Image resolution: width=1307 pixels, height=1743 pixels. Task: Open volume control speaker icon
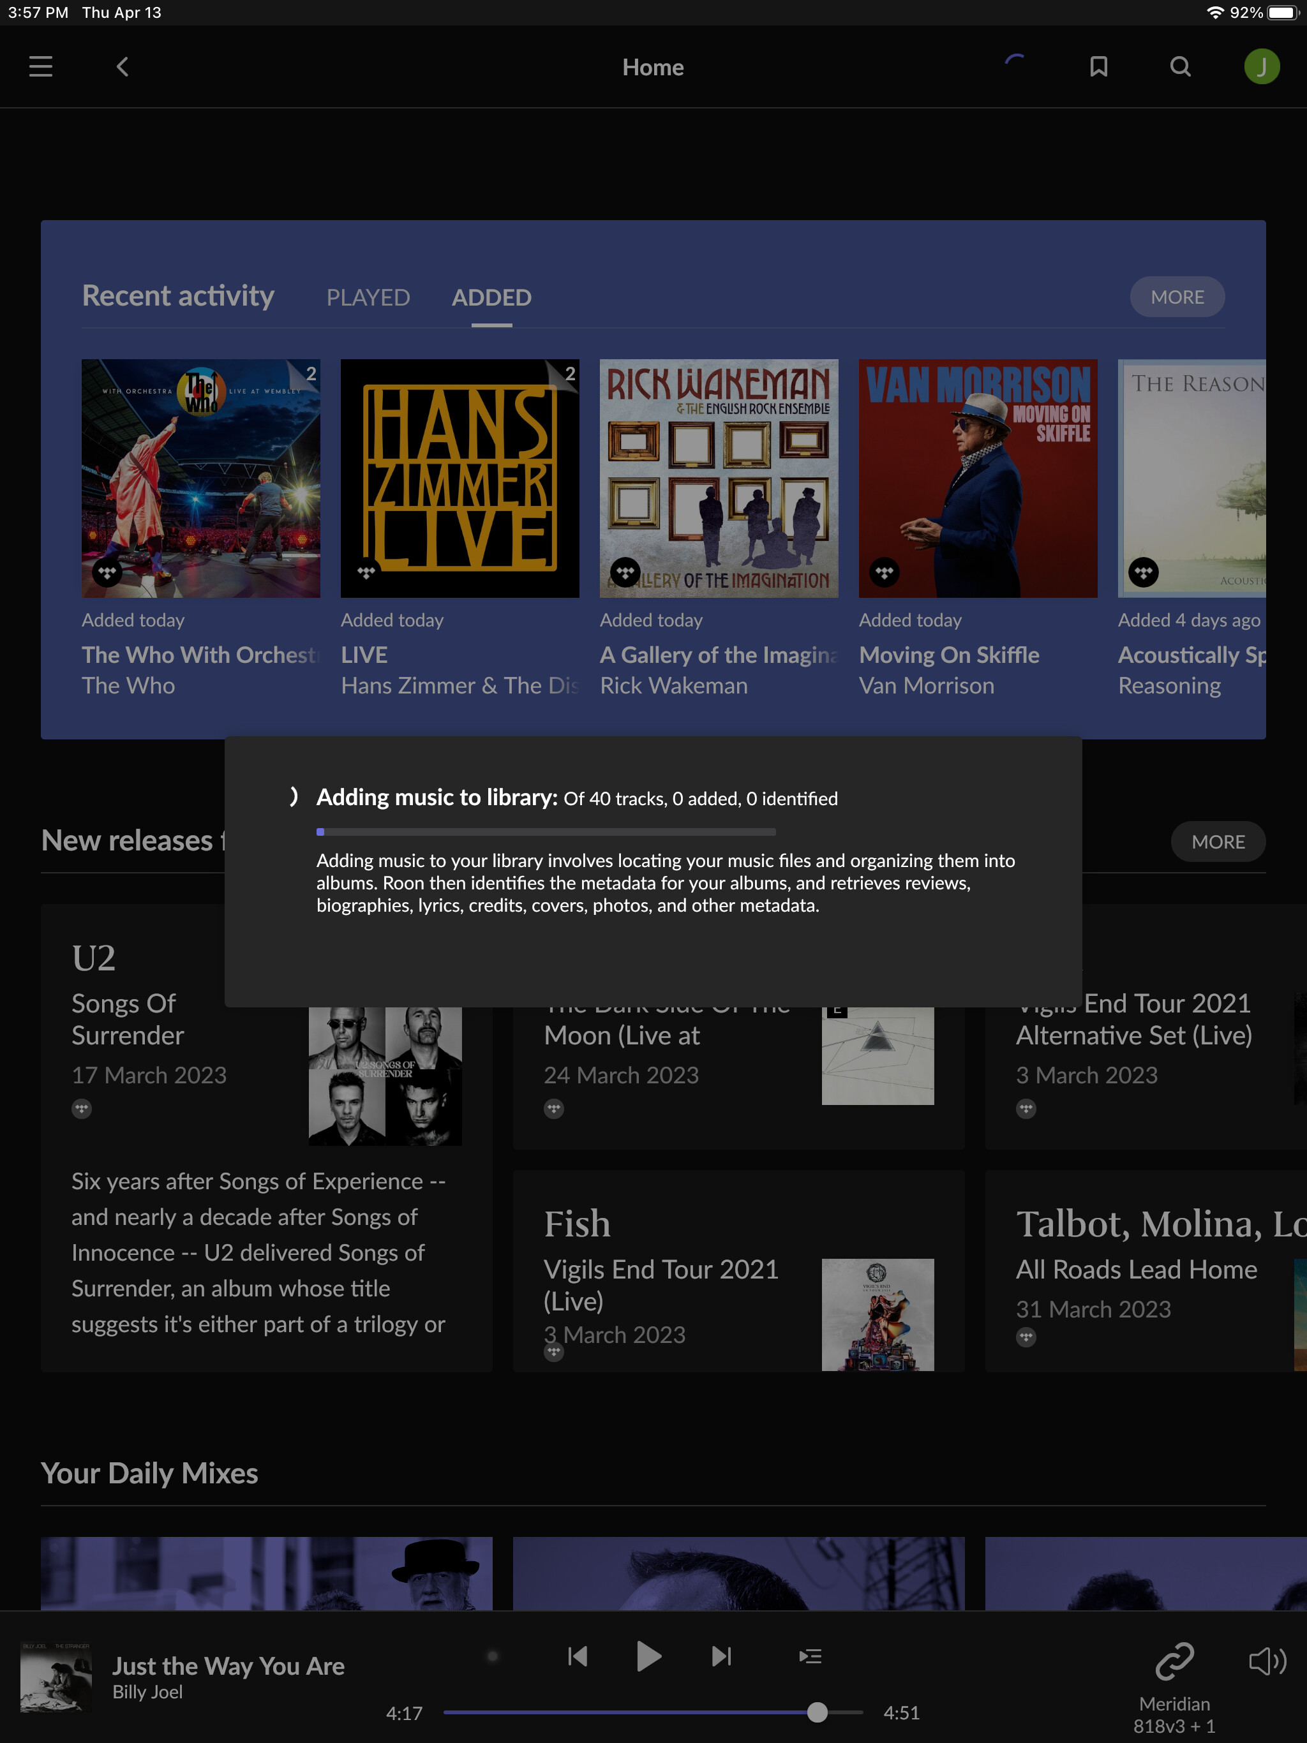tap(1267, 1661)
